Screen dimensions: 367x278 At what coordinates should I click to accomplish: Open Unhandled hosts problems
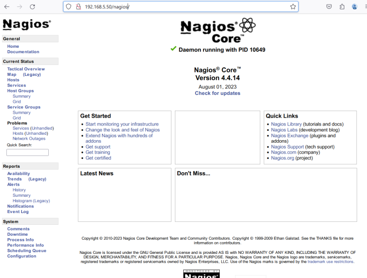click(x=36, y=133)
